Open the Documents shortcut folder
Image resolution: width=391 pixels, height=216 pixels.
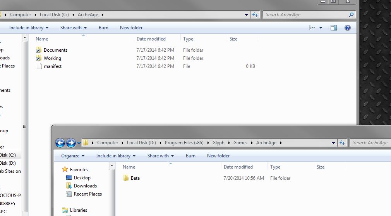55,50
